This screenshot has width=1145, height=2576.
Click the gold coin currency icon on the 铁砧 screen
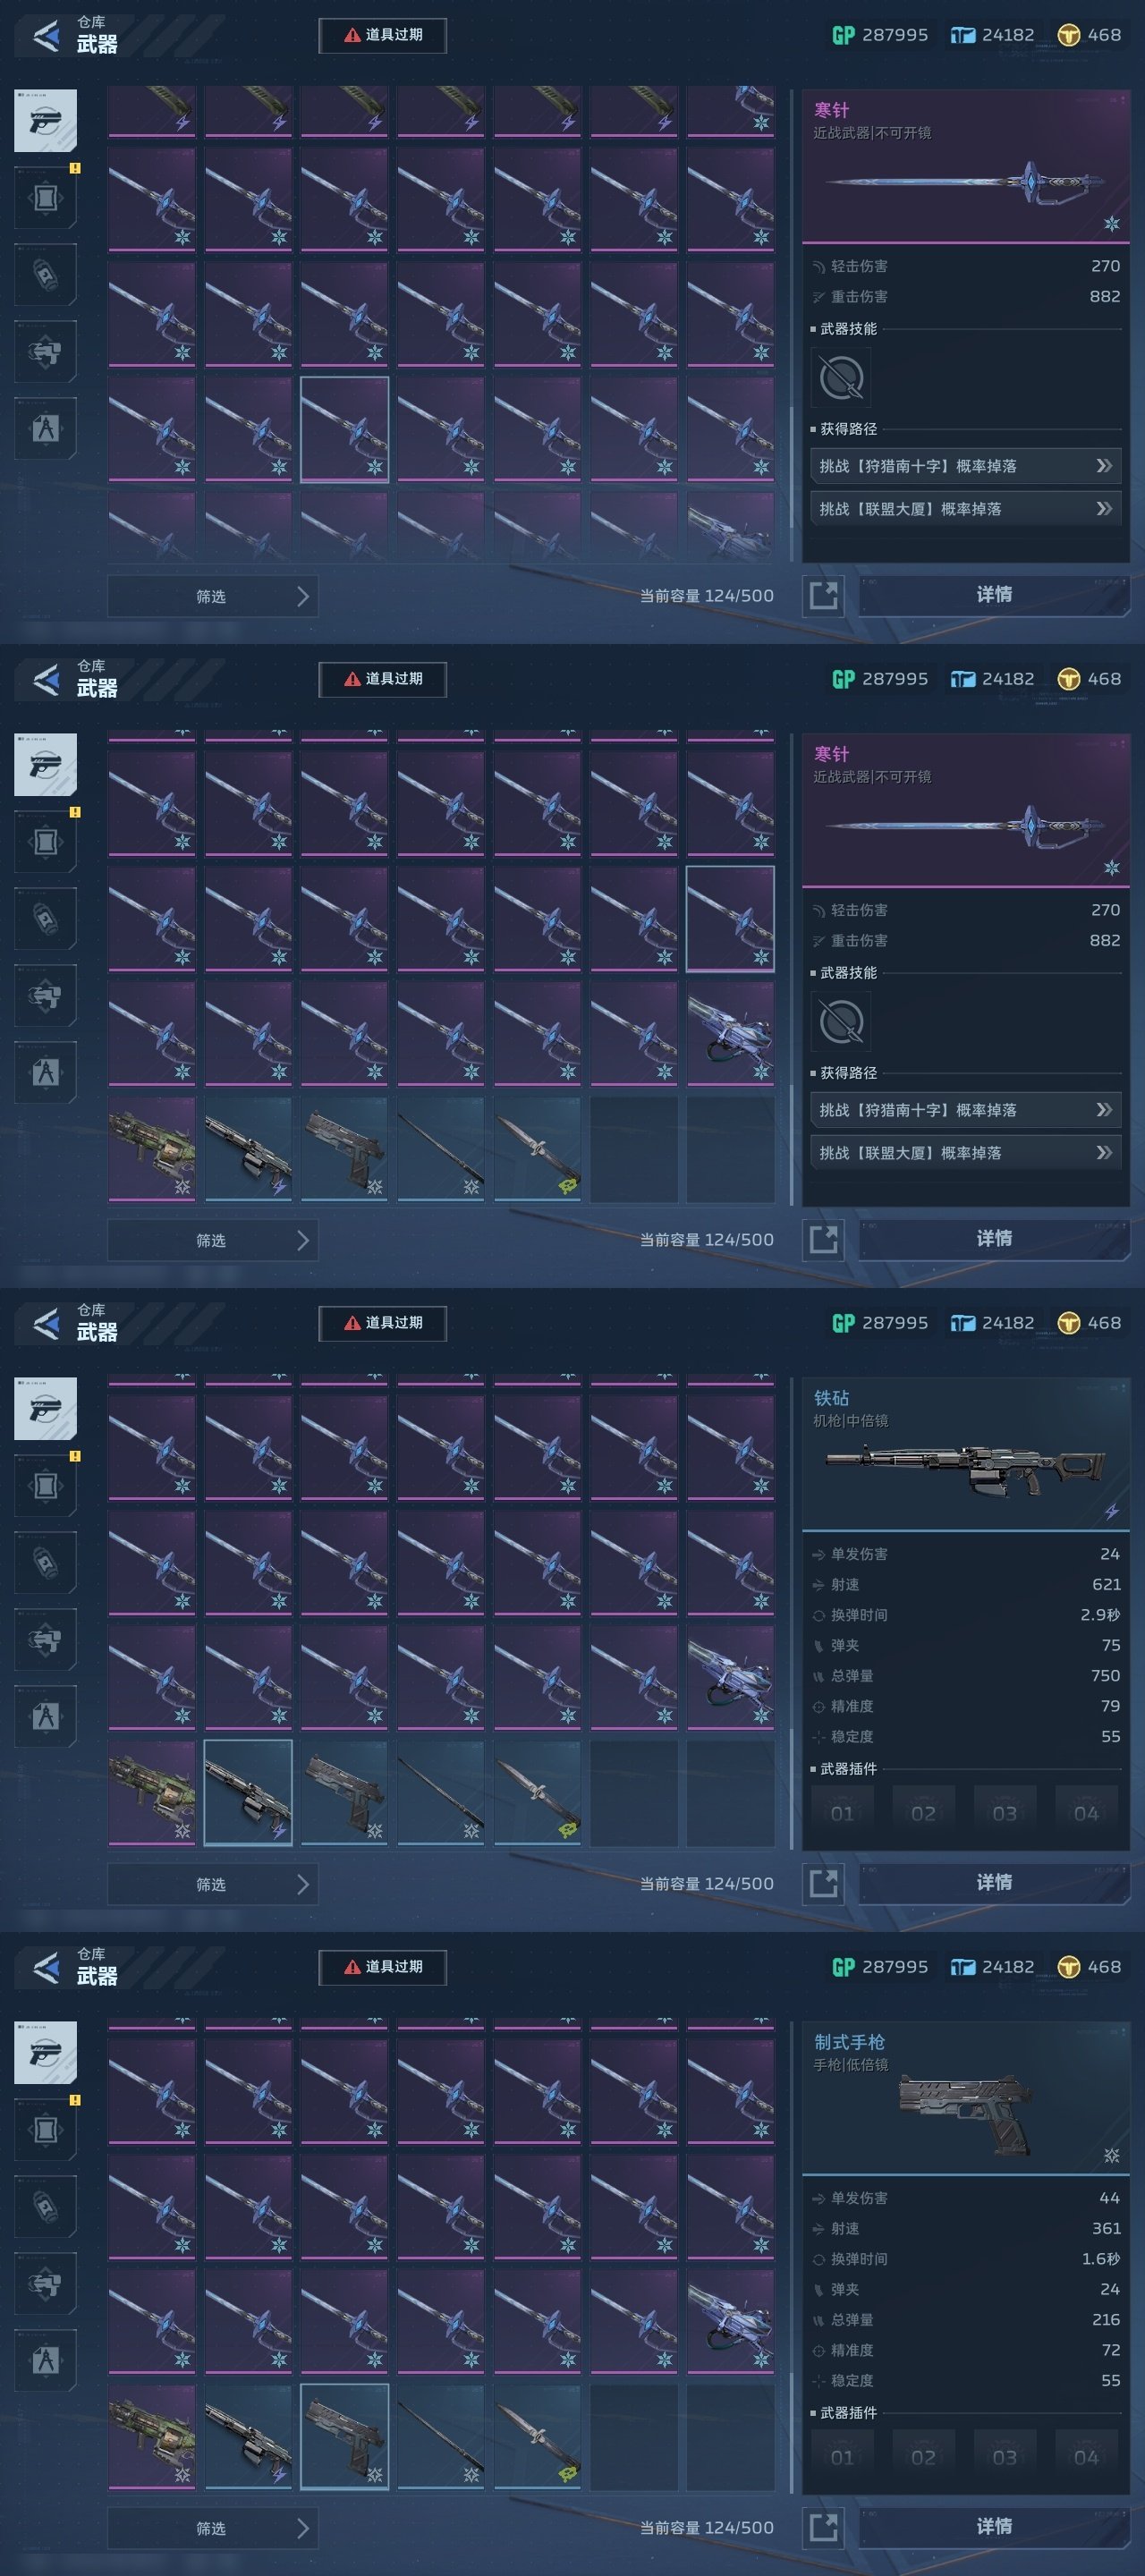(x=1069, y=1323)
